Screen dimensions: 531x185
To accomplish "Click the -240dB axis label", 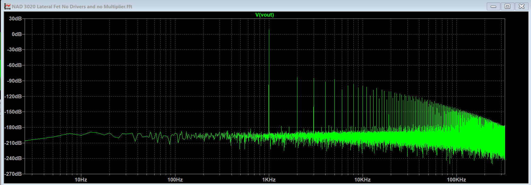I will (13, 158).
